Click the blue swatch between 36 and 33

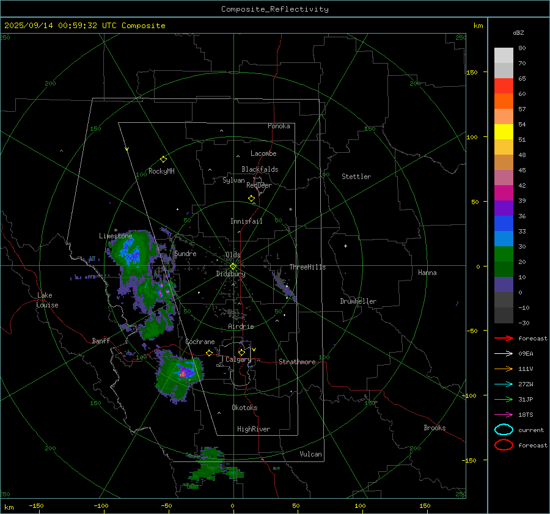tap(504, 223)
